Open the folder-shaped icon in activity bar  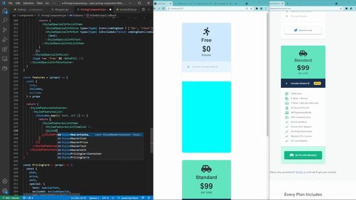(5, 68)
